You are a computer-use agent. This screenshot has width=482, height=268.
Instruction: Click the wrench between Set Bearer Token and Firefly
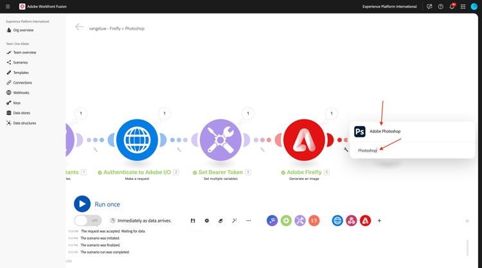pyautogui.click(x=262, y=150)
